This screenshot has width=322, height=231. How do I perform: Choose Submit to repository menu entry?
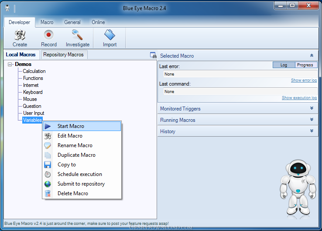click(82, 184)
